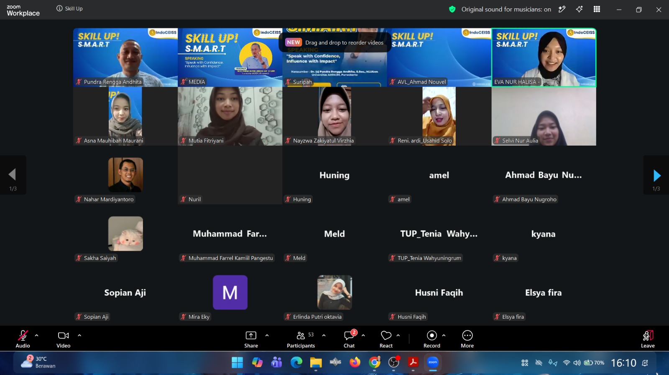Open meeting info icon beside Skill Up
The image size is (669, 375).
(x=59, y=8)
